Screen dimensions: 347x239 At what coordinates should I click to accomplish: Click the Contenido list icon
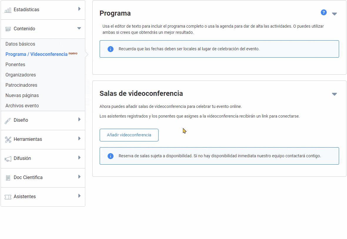tap(8, 29)
